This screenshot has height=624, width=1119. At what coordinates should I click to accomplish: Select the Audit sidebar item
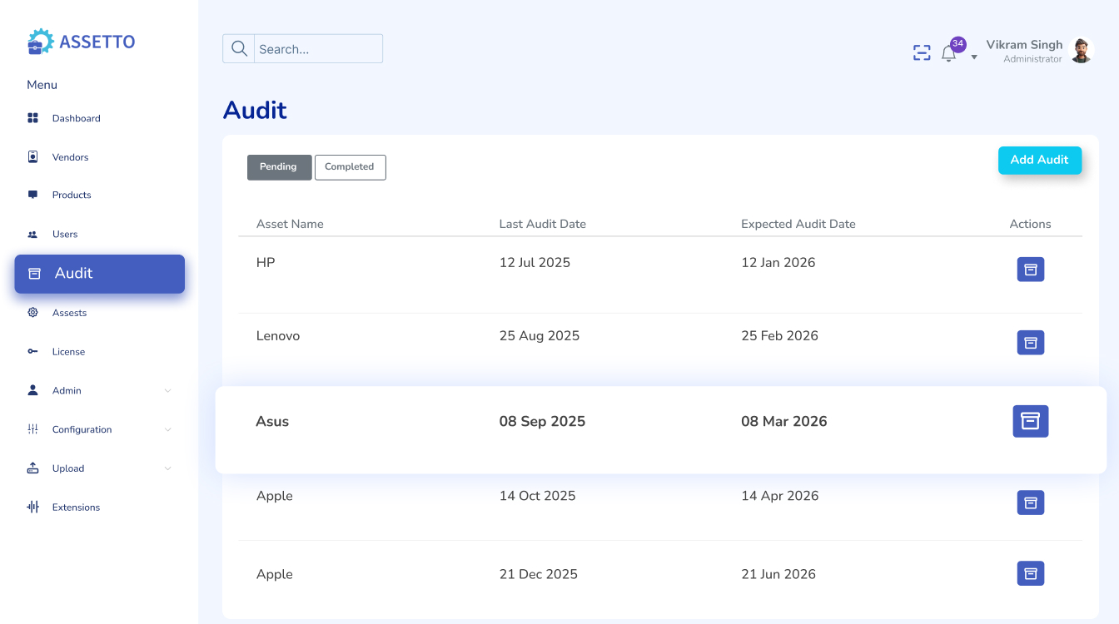[x=100, y=274]
